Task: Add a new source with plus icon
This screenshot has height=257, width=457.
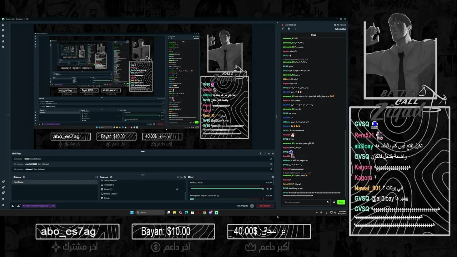Action: coord(111,177)
